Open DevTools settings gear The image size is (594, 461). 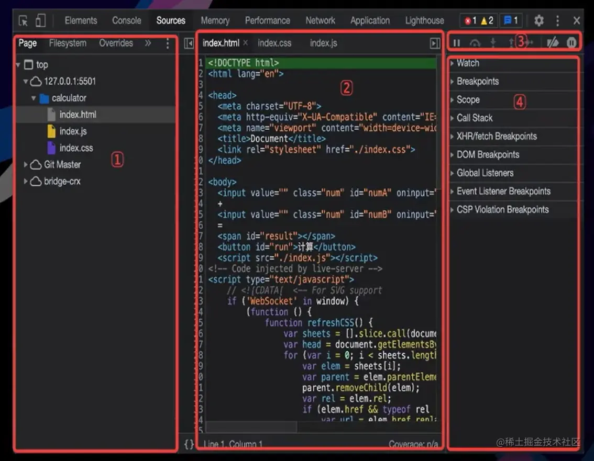pos(538,20)
